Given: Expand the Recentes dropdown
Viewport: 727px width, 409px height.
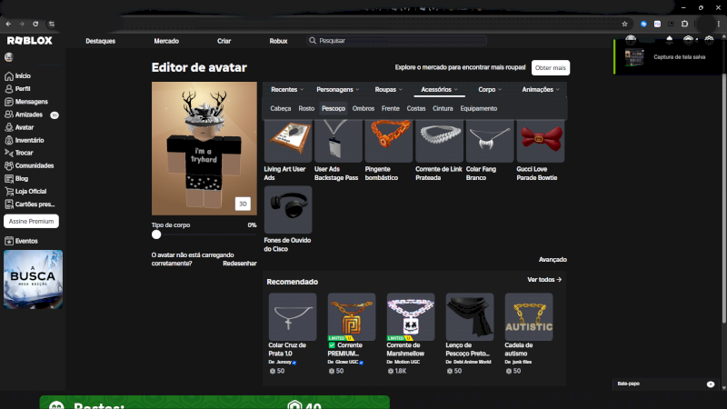Looking at the screenshot, I should [287, 89].
